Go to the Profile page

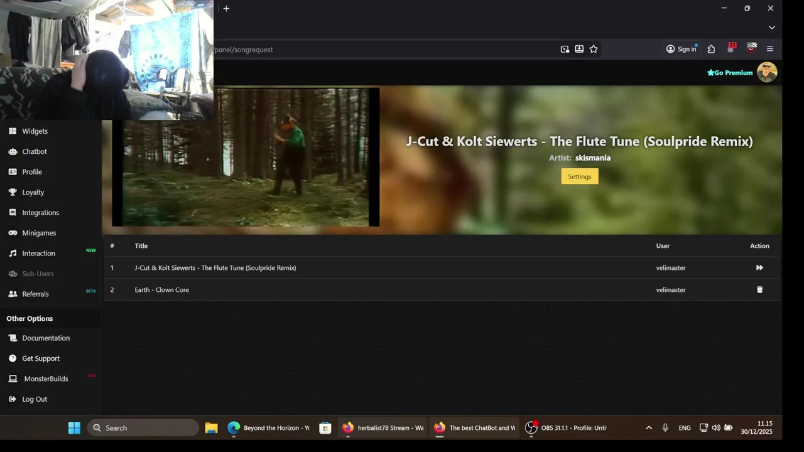(32, 172)
